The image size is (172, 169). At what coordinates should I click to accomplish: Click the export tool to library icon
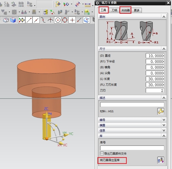pos(160,161)
